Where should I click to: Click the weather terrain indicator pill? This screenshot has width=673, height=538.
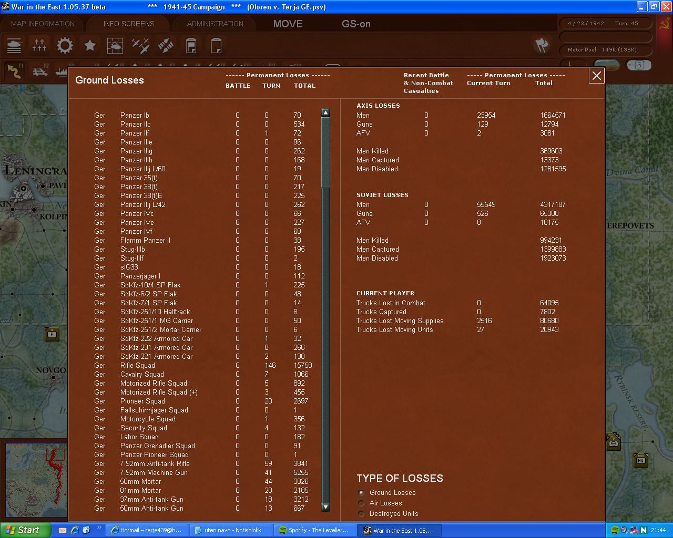[607, 65]
